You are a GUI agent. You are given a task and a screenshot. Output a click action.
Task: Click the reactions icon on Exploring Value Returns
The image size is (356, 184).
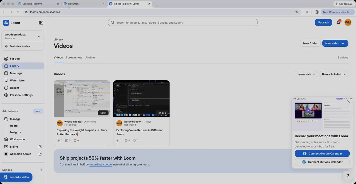click(x=134, y=141)
